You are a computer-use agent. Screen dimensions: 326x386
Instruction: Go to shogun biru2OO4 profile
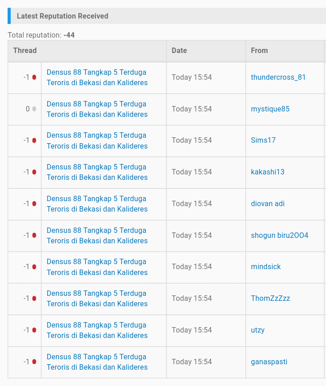(279, 236)
